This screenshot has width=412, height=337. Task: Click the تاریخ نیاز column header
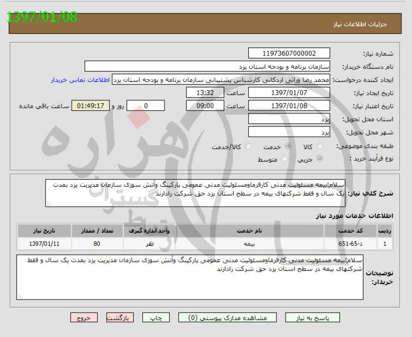pos(44,230)
